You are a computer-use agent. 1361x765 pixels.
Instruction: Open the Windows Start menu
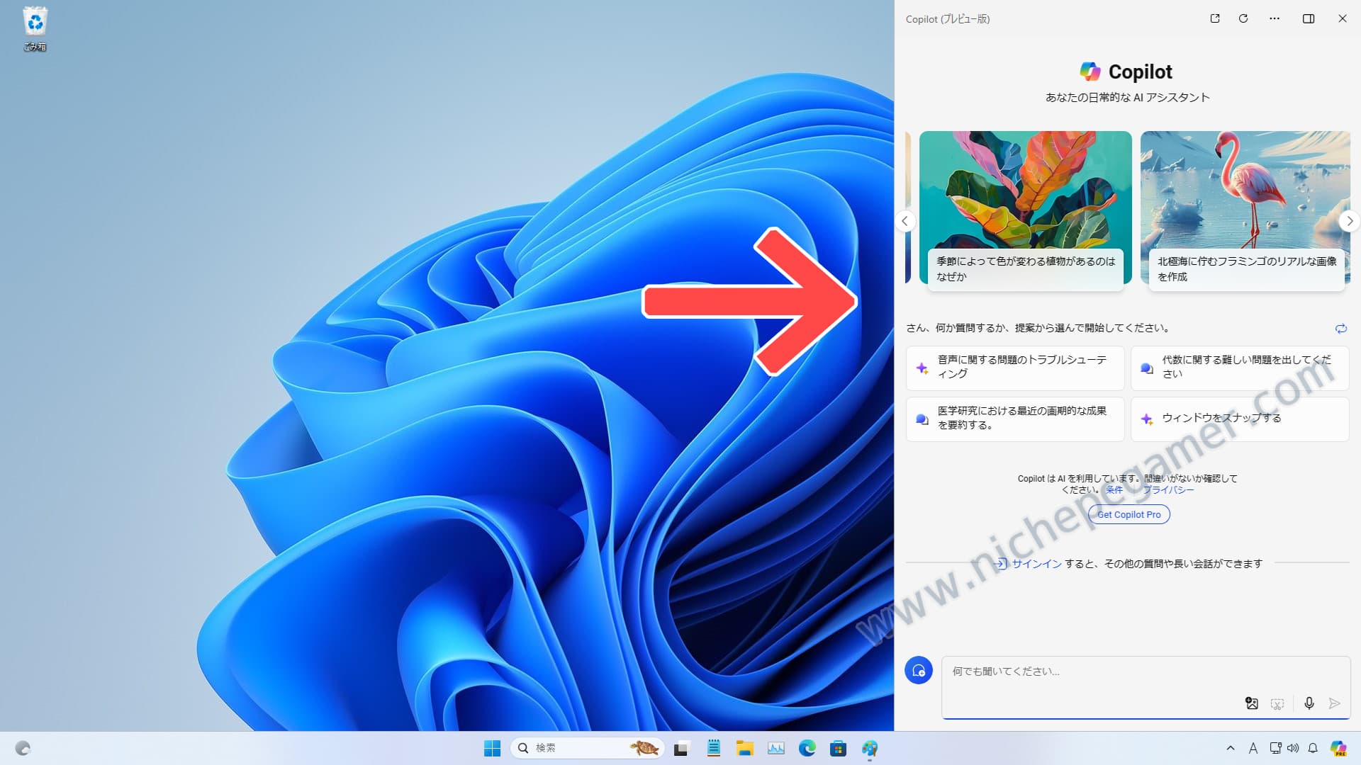(x=492, y=748)
